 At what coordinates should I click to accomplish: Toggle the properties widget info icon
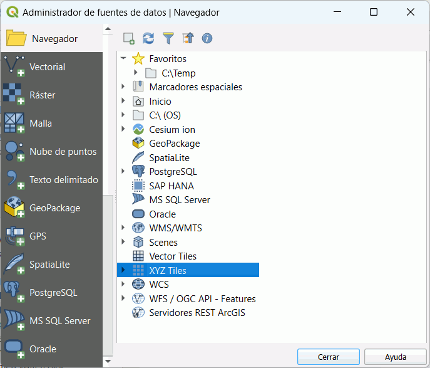point(207,38)
